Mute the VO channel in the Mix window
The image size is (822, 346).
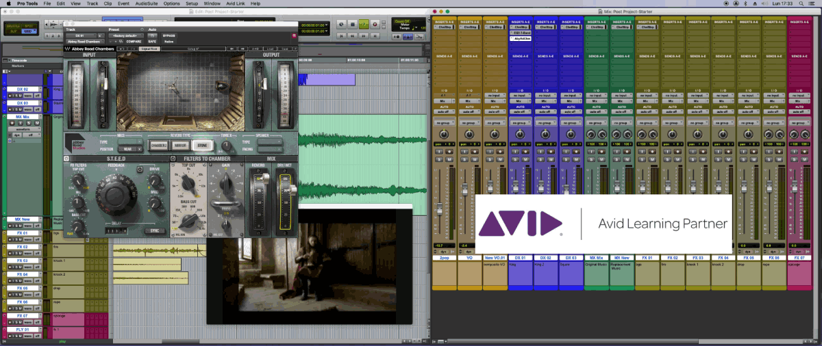(x=474, y=159)
